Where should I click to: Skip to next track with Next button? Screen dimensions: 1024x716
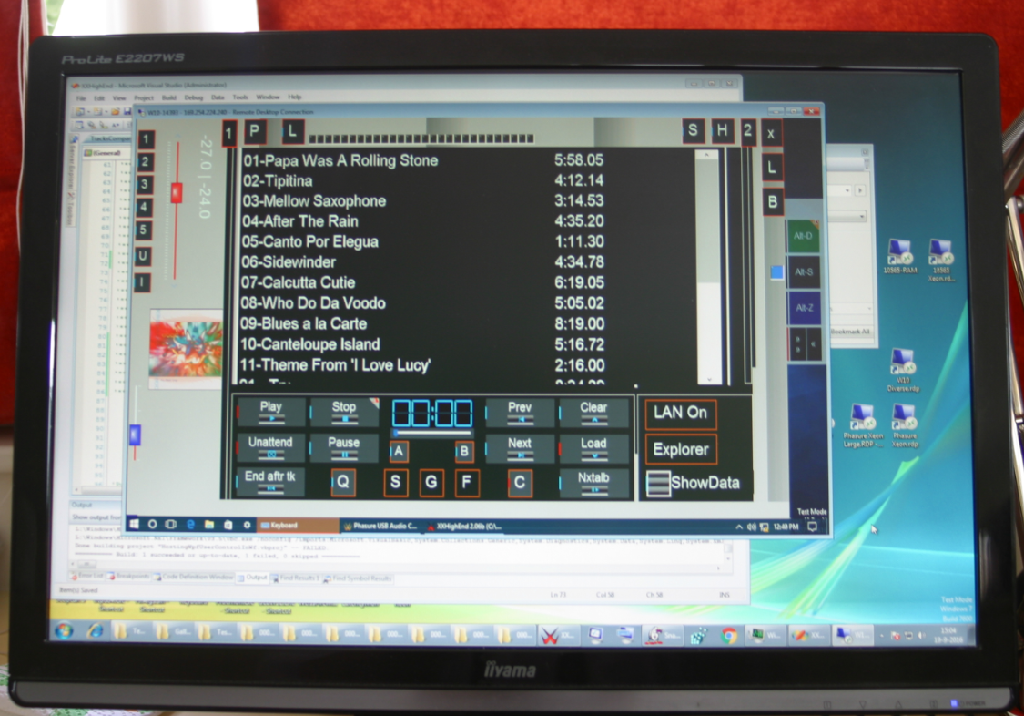(x=520, y=447)
